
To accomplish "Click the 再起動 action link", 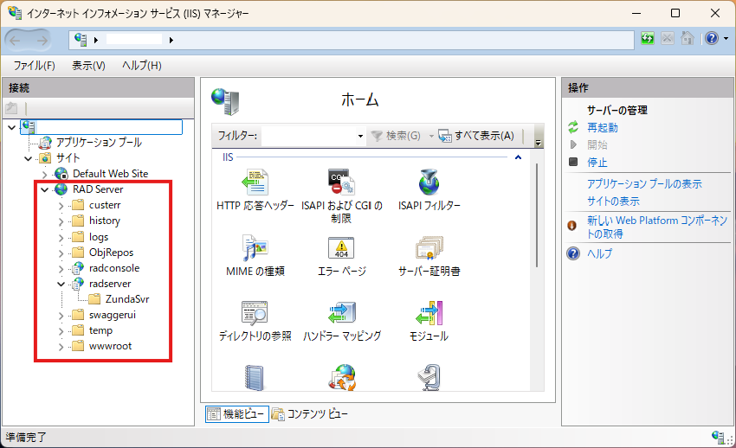I will point(603,127).
